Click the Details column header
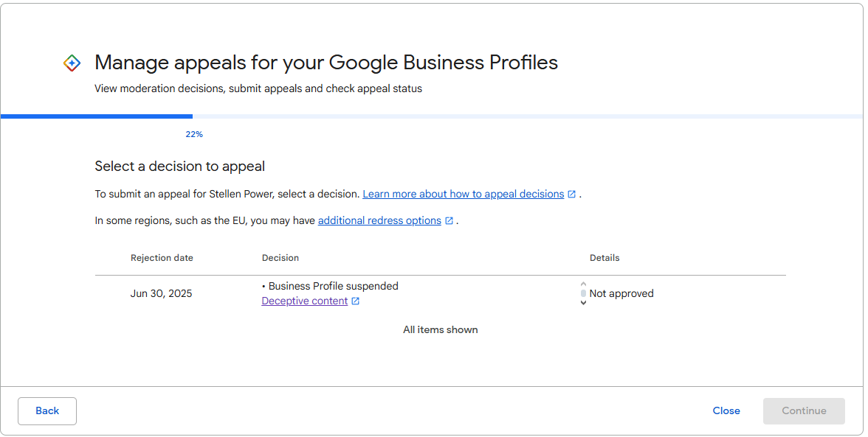The image size is (868, 437). 604,258
